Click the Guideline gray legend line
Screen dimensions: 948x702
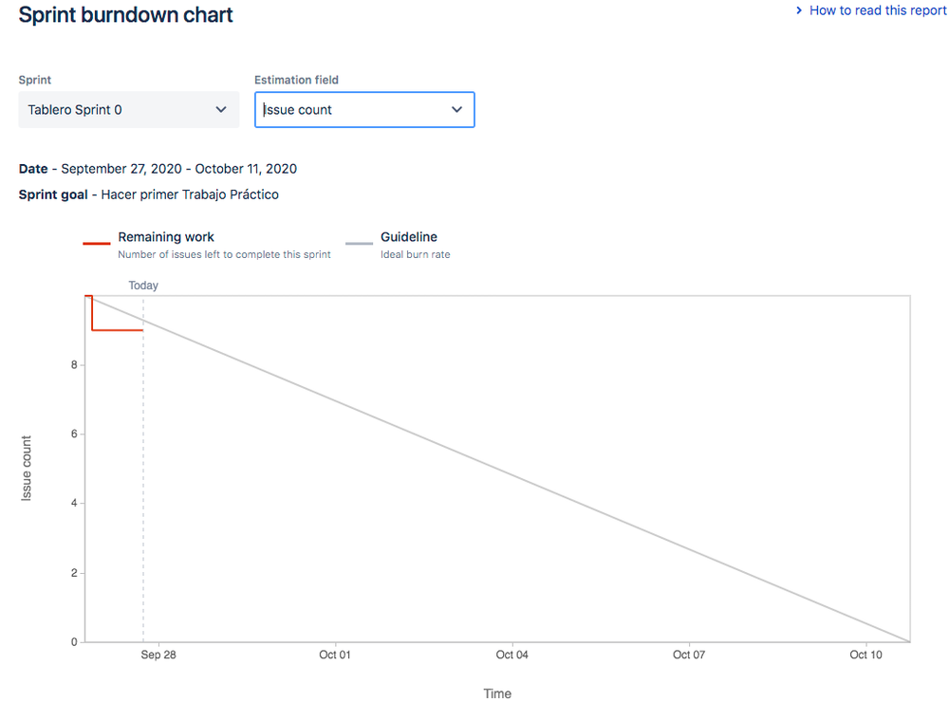pyautogui.click(x=360, y=242)
